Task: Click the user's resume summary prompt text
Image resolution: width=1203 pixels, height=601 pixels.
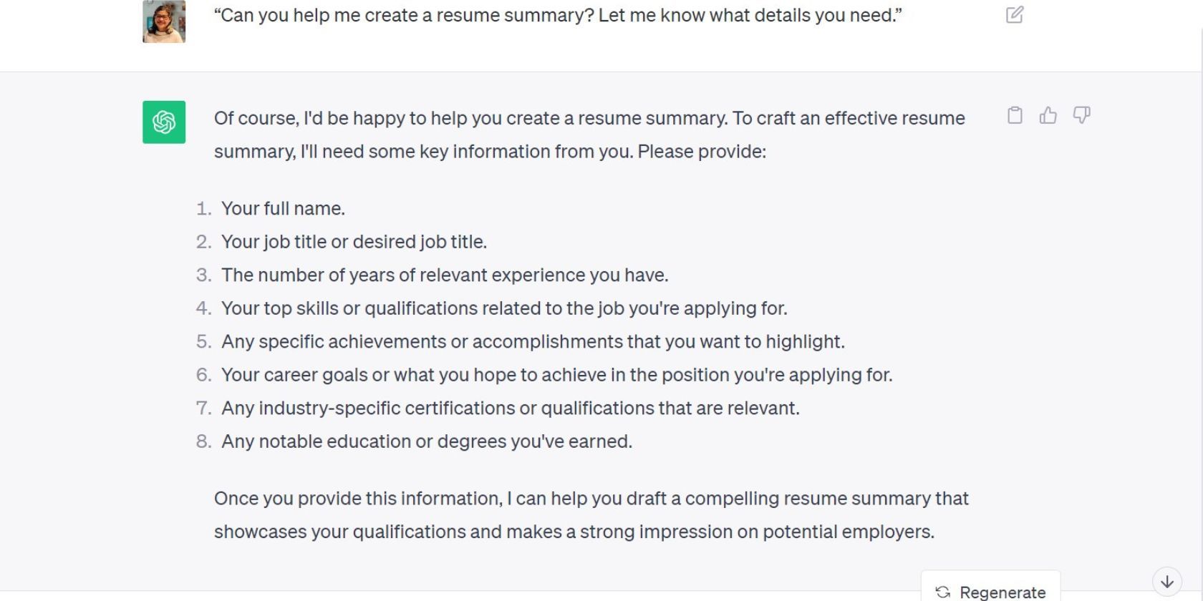Action: [557, 15]
